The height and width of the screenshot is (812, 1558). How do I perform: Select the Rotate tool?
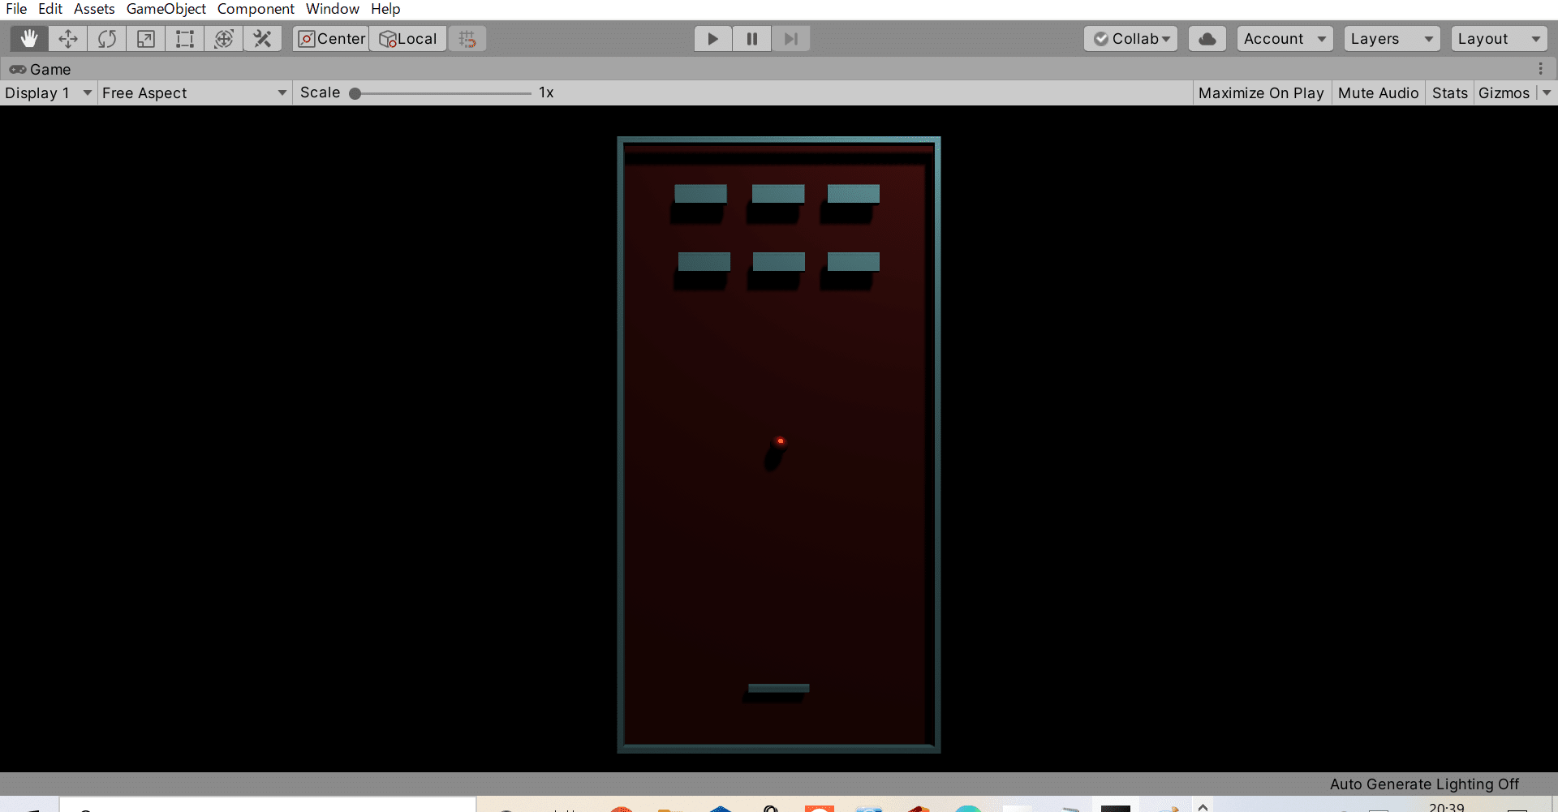[x=107, y=39]
